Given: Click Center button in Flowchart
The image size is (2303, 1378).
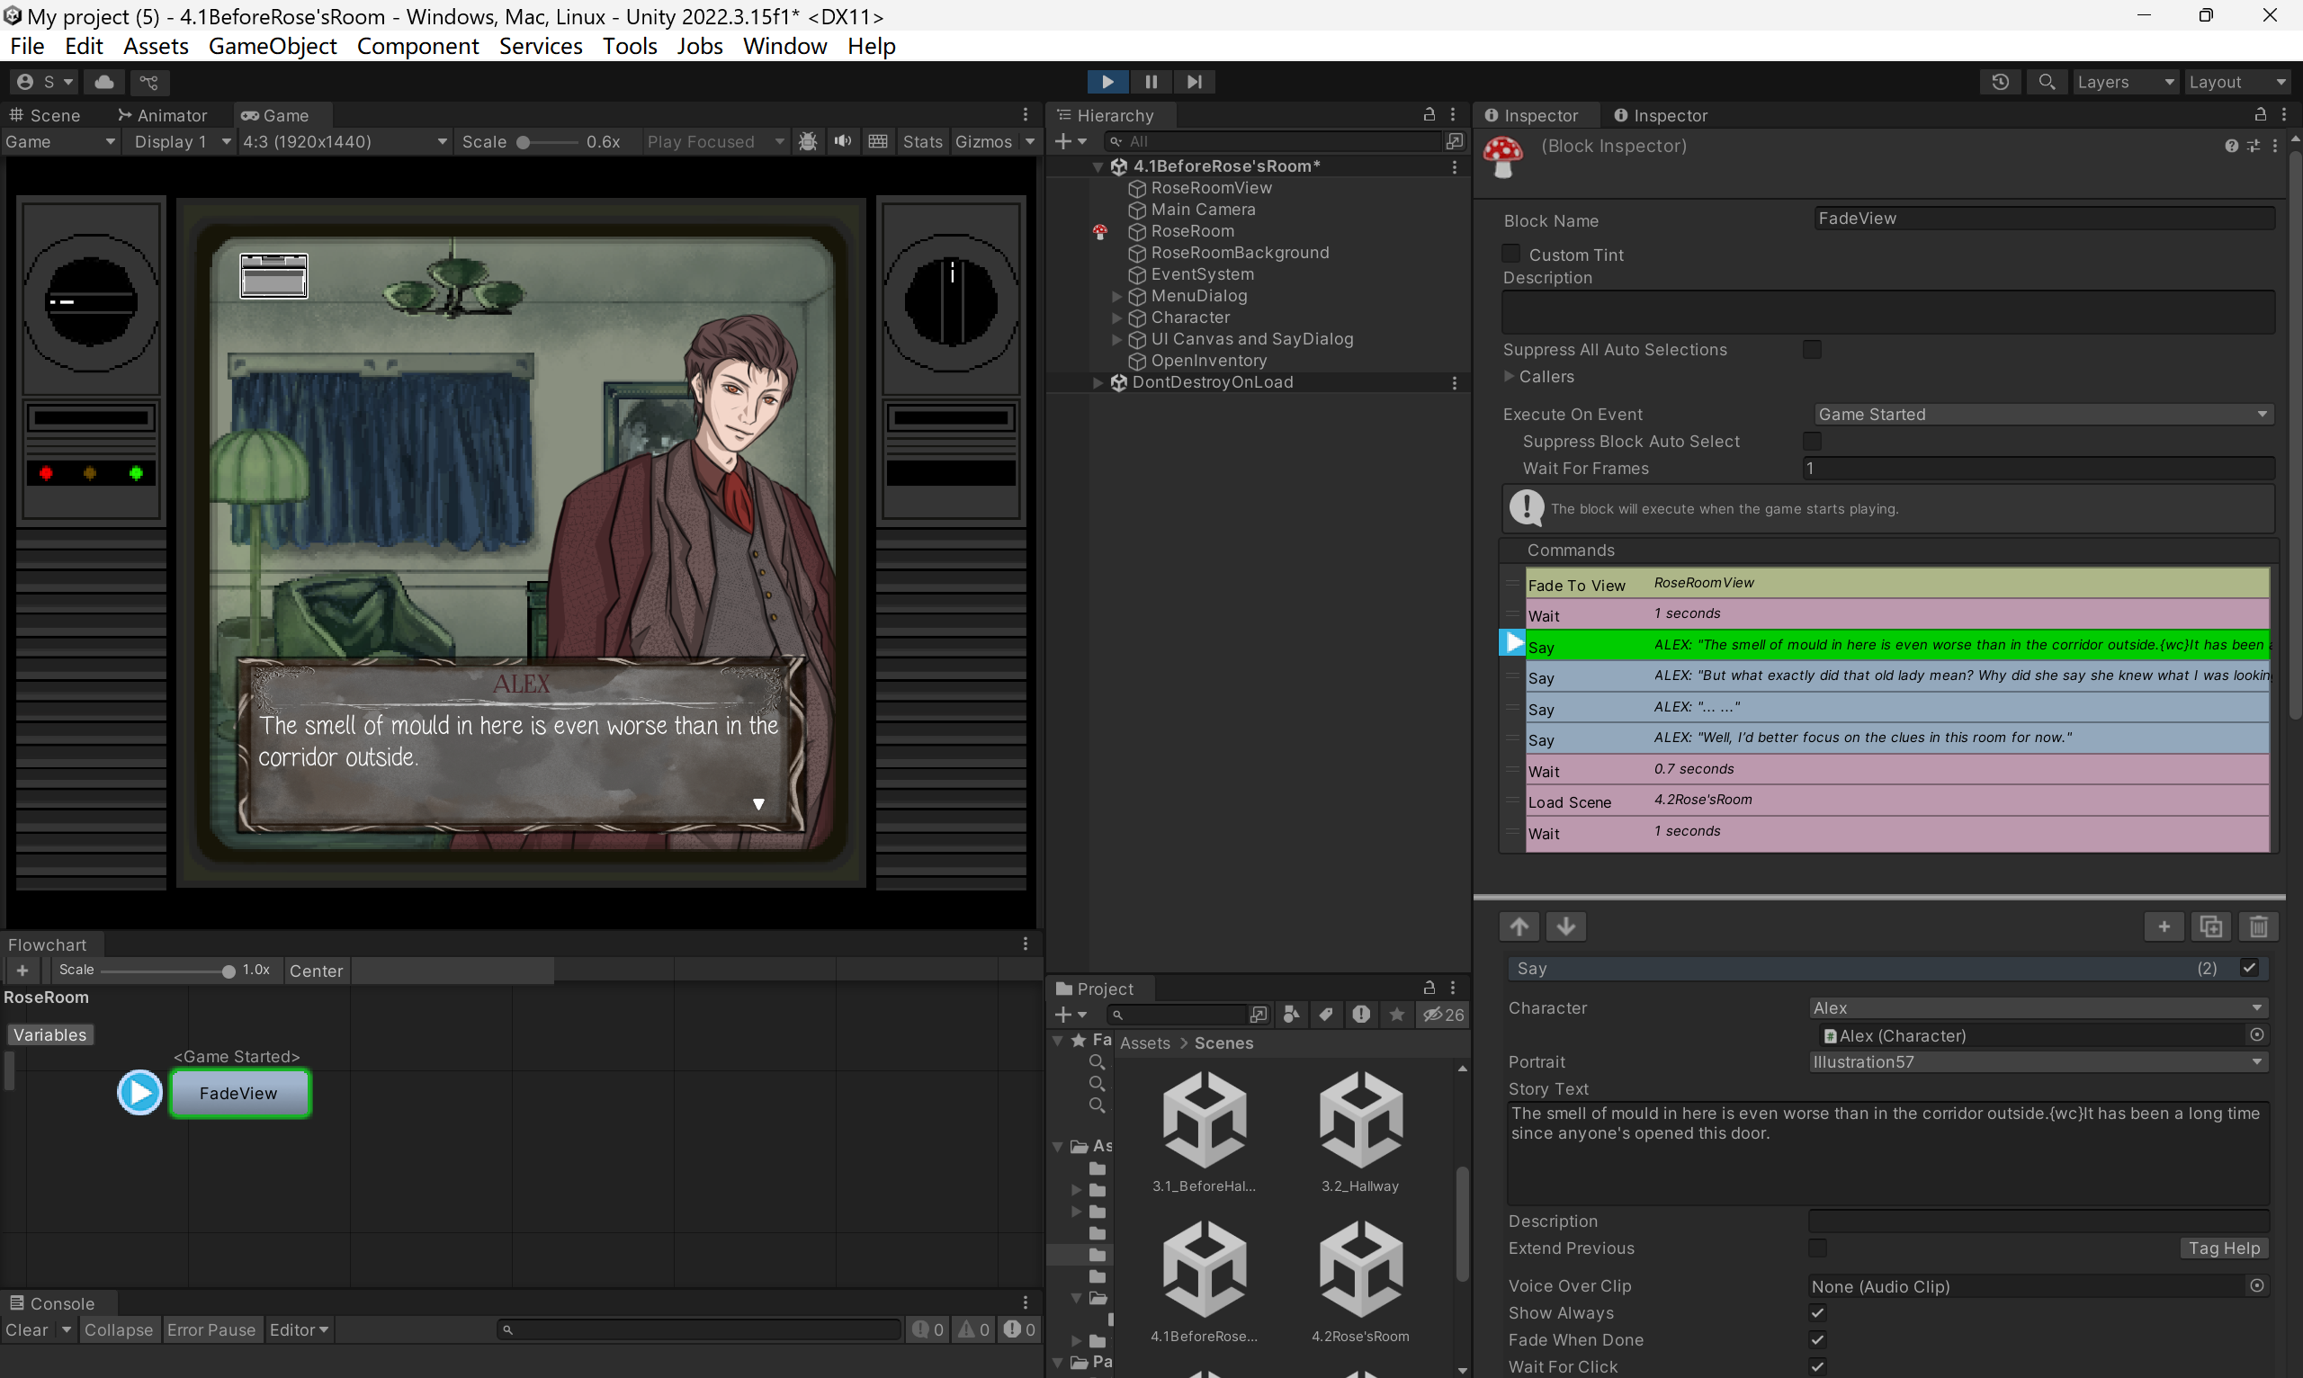Looking at the screenshot, I should pos(316,971).
